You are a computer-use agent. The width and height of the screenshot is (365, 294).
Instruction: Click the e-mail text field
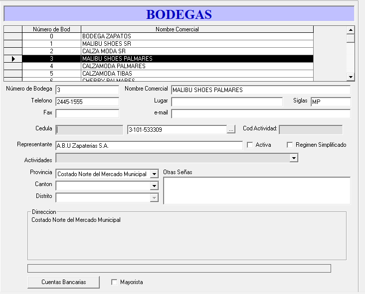click(260, 114)
